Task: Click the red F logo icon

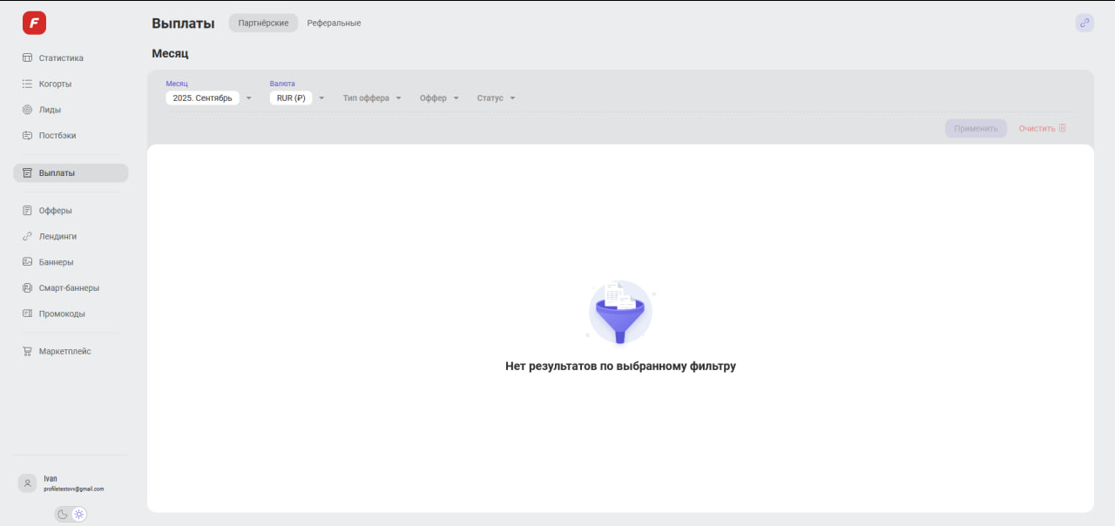Action: 34,24
